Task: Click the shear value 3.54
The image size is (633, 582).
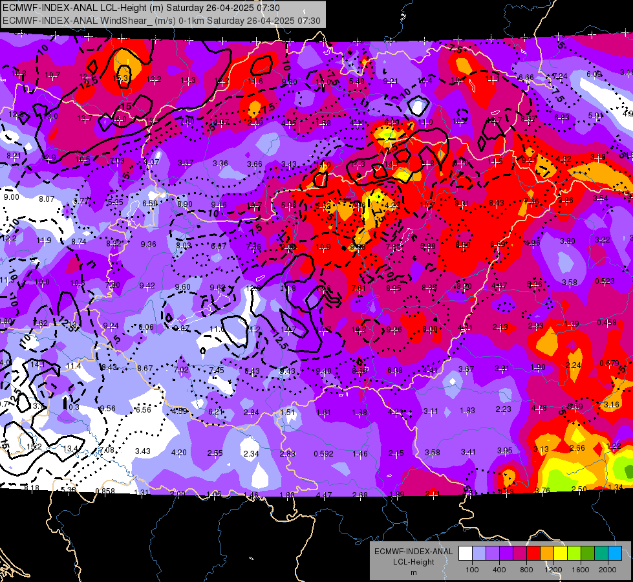Action: pyautogui.click(x=601, y=199)
